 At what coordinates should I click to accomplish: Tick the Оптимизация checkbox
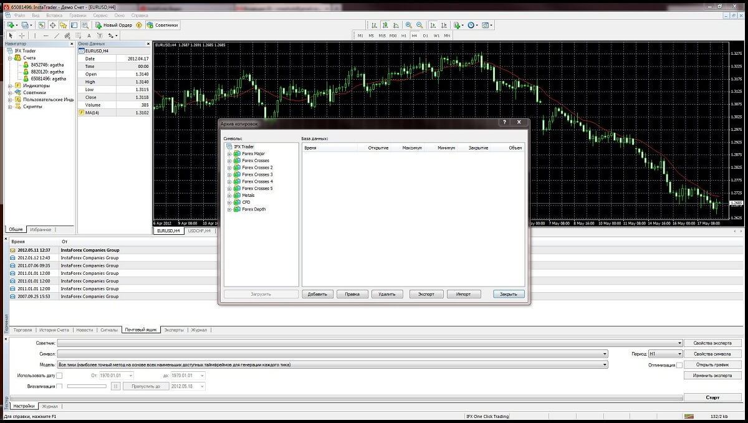point(679,365)
